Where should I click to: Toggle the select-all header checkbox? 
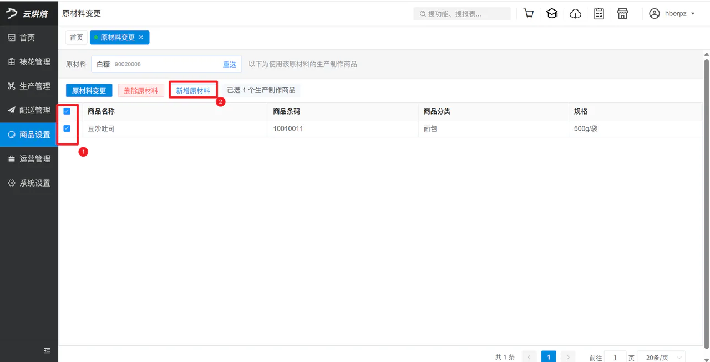pos(67,111)
